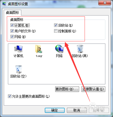Screen dimensions: 113x117
Task: Uncheck the 回收站(R) checkbox
Action: point(56,25)
